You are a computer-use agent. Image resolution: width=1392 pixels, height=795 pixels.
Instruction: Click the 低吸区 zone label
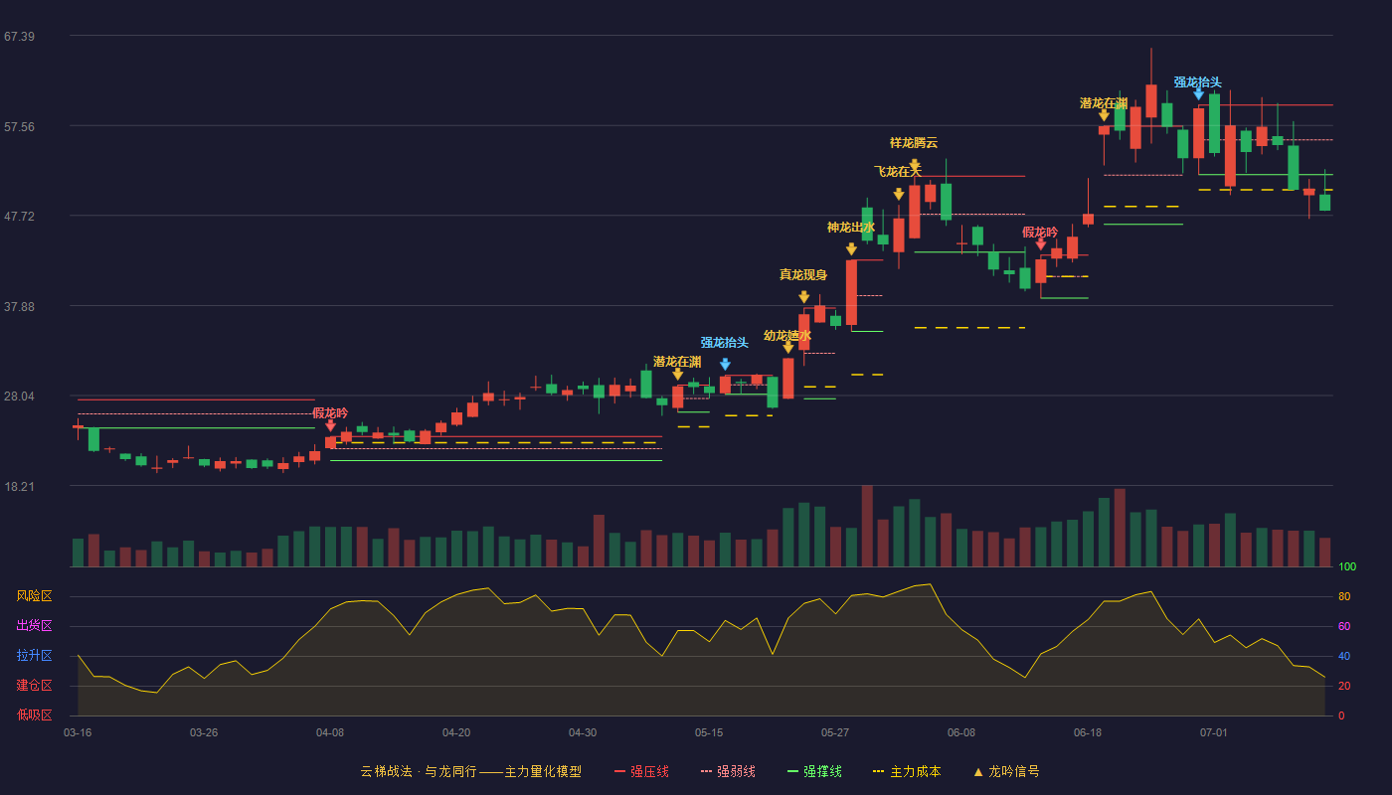point(34,715)
